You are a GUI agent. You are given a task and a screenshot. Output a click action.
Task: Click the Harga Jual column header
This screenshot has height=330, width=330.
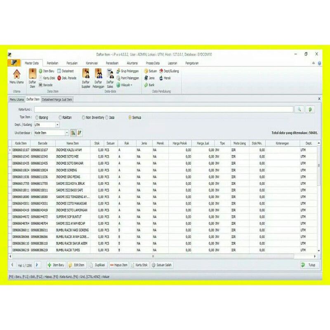coord(203,143)
